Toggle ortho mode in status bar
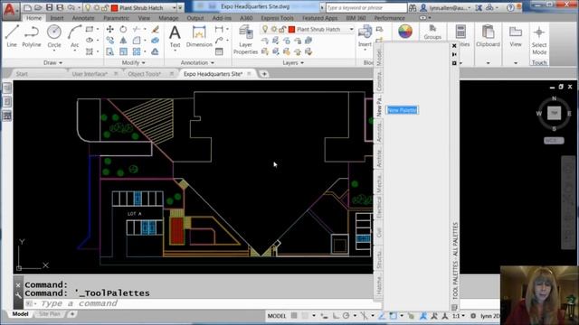The width and height of the screenshot is (579, 325). coord(336,316)
